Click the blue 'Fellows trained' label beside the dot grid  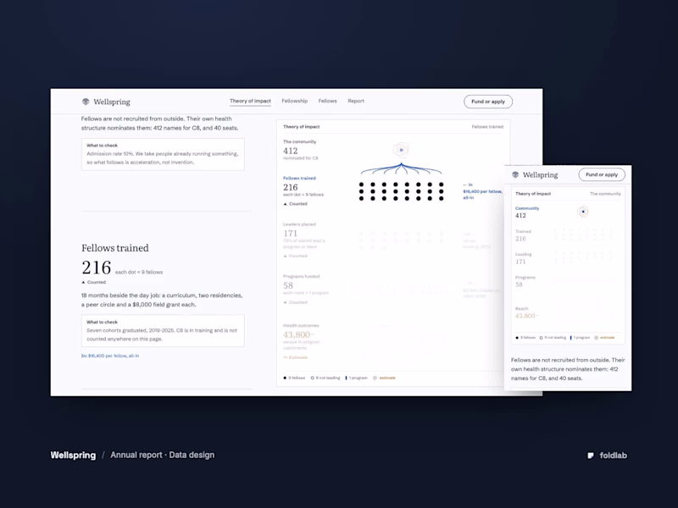tap(299, 178)
